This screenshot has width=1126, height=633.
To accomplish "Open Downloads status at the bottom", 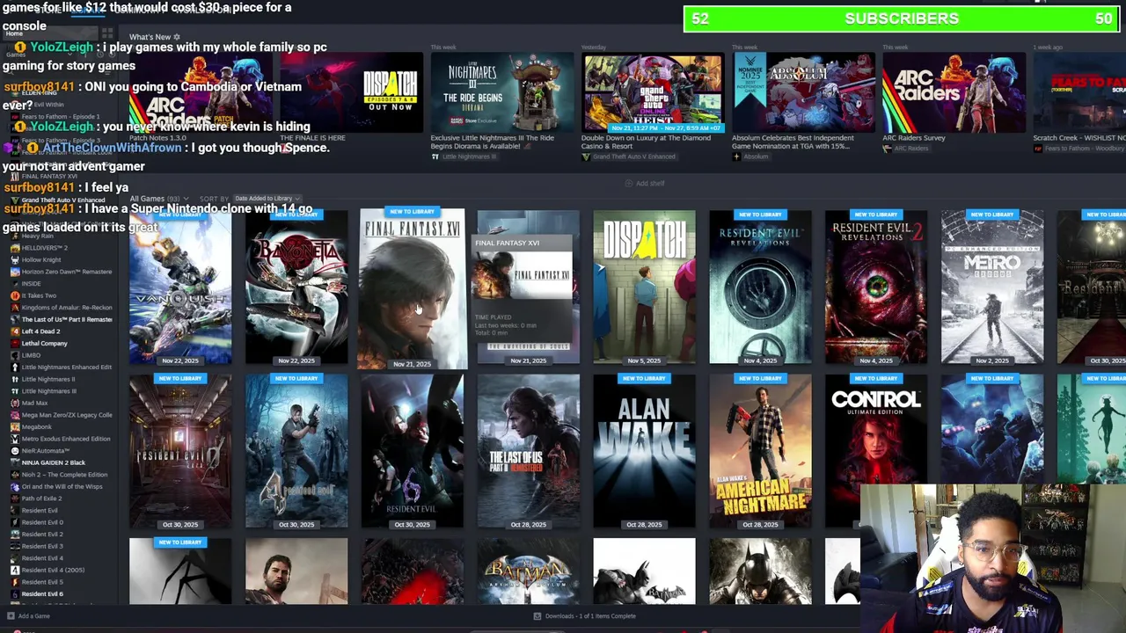I will (585, 615).
